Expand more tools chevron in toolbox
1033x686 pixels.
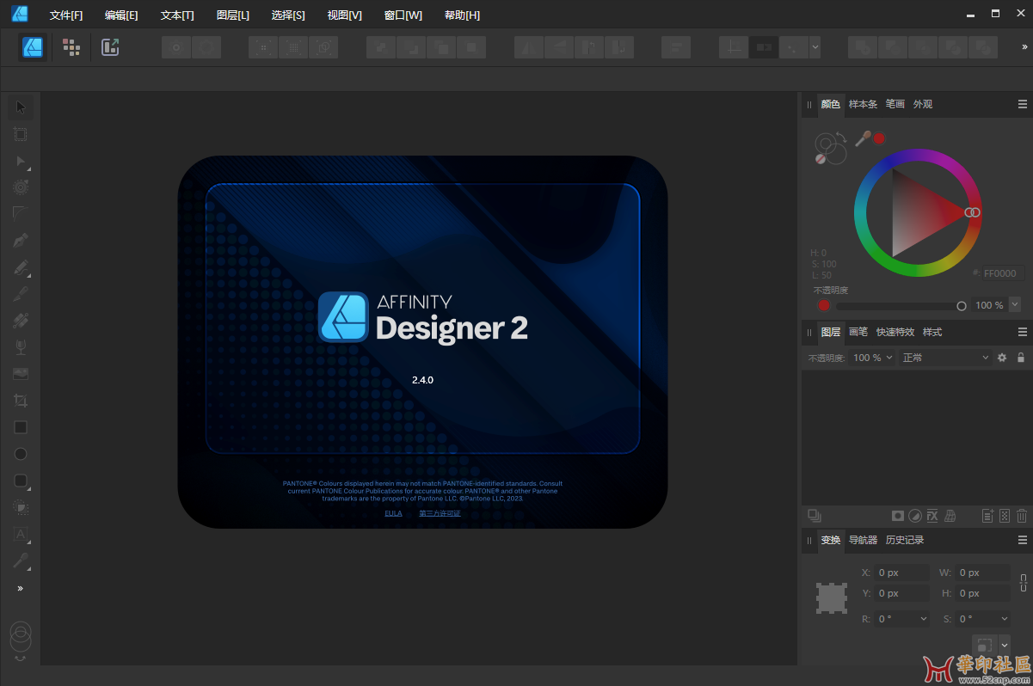(x=21, y=589)
